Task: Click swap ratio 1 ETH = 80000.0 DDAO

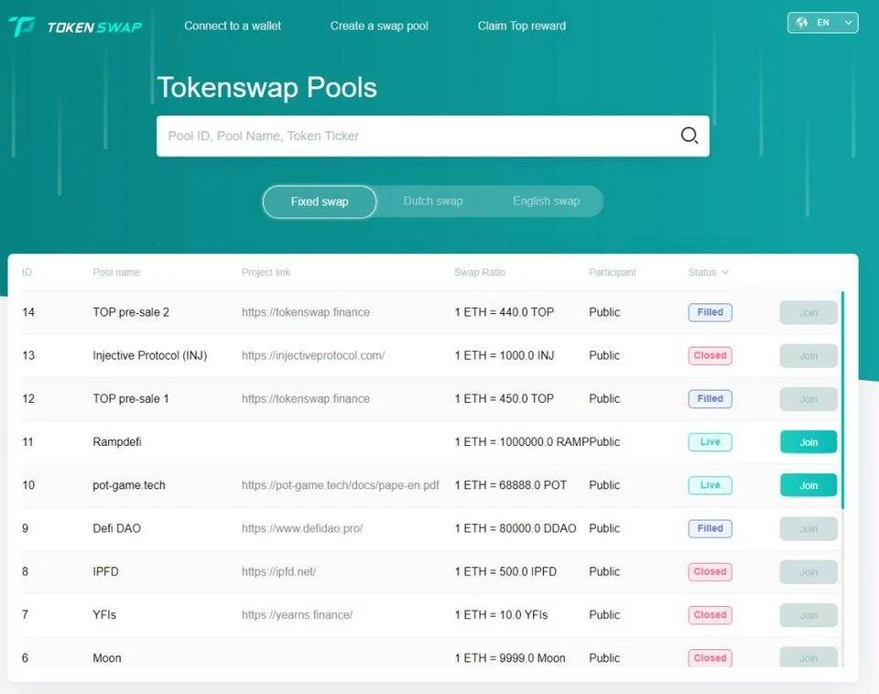Action: [515, 528]
